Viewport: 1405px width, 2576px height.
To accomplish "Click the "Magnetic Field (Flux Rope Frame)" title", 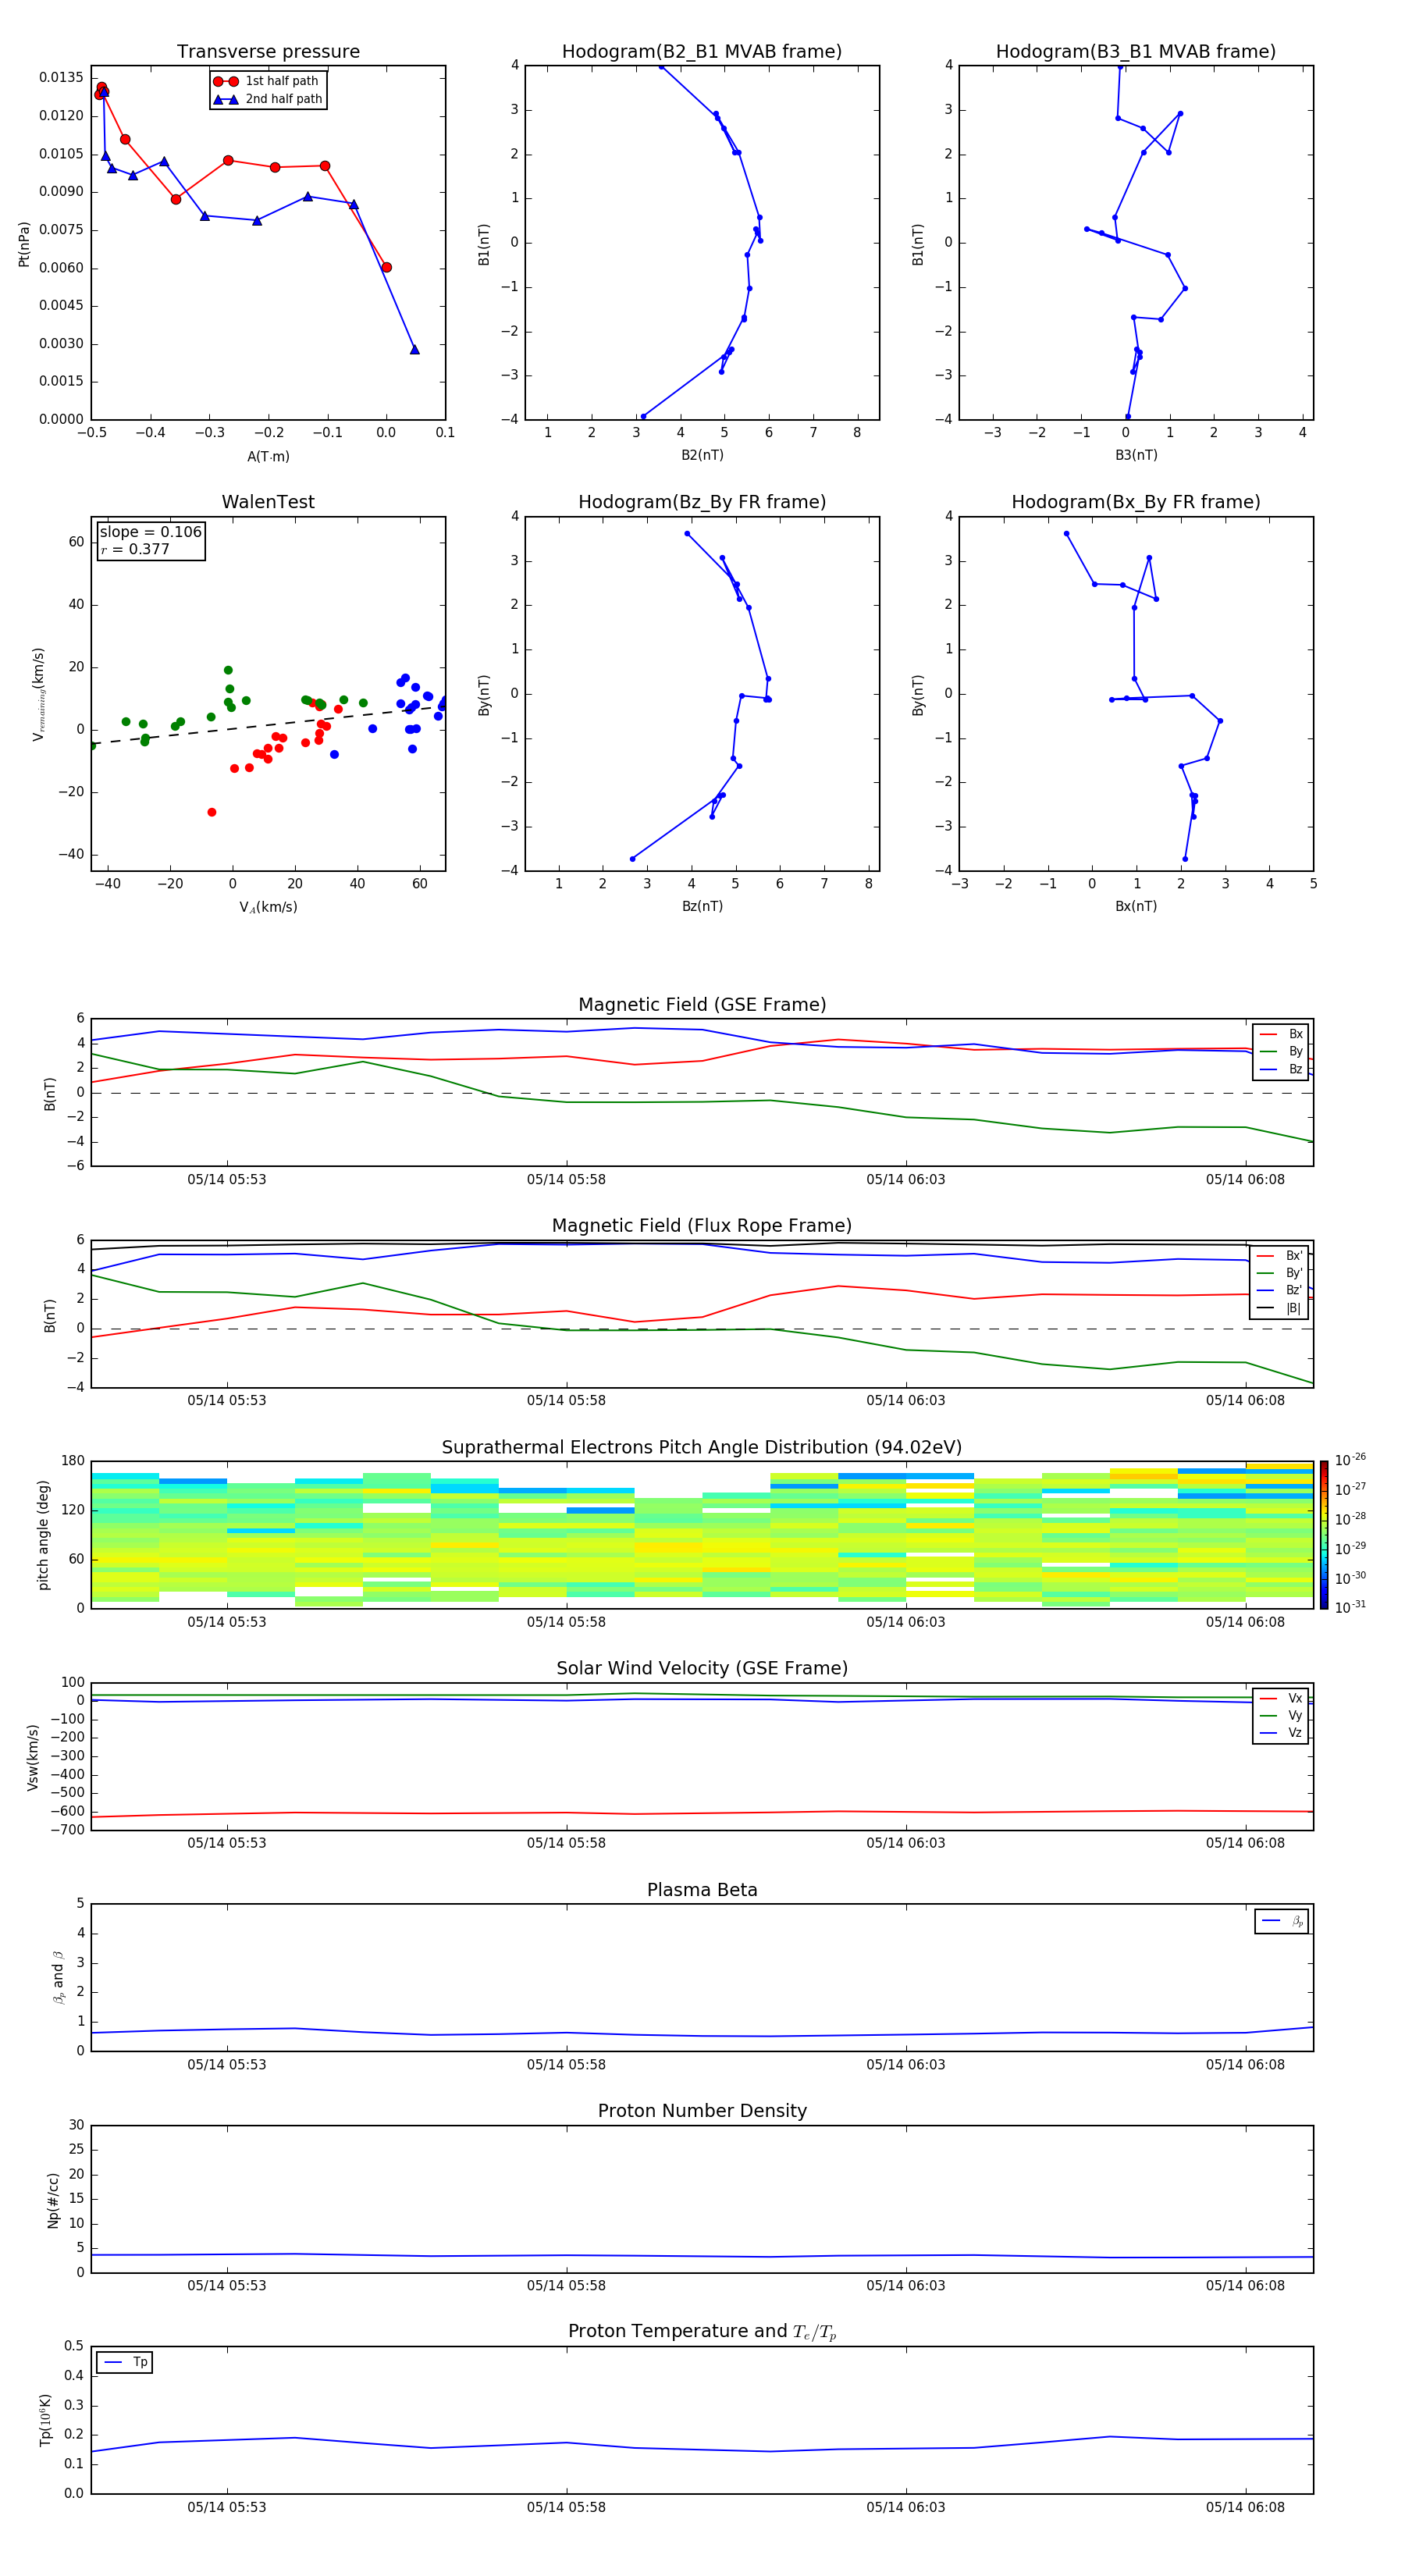I will [x=702, y=1226].
